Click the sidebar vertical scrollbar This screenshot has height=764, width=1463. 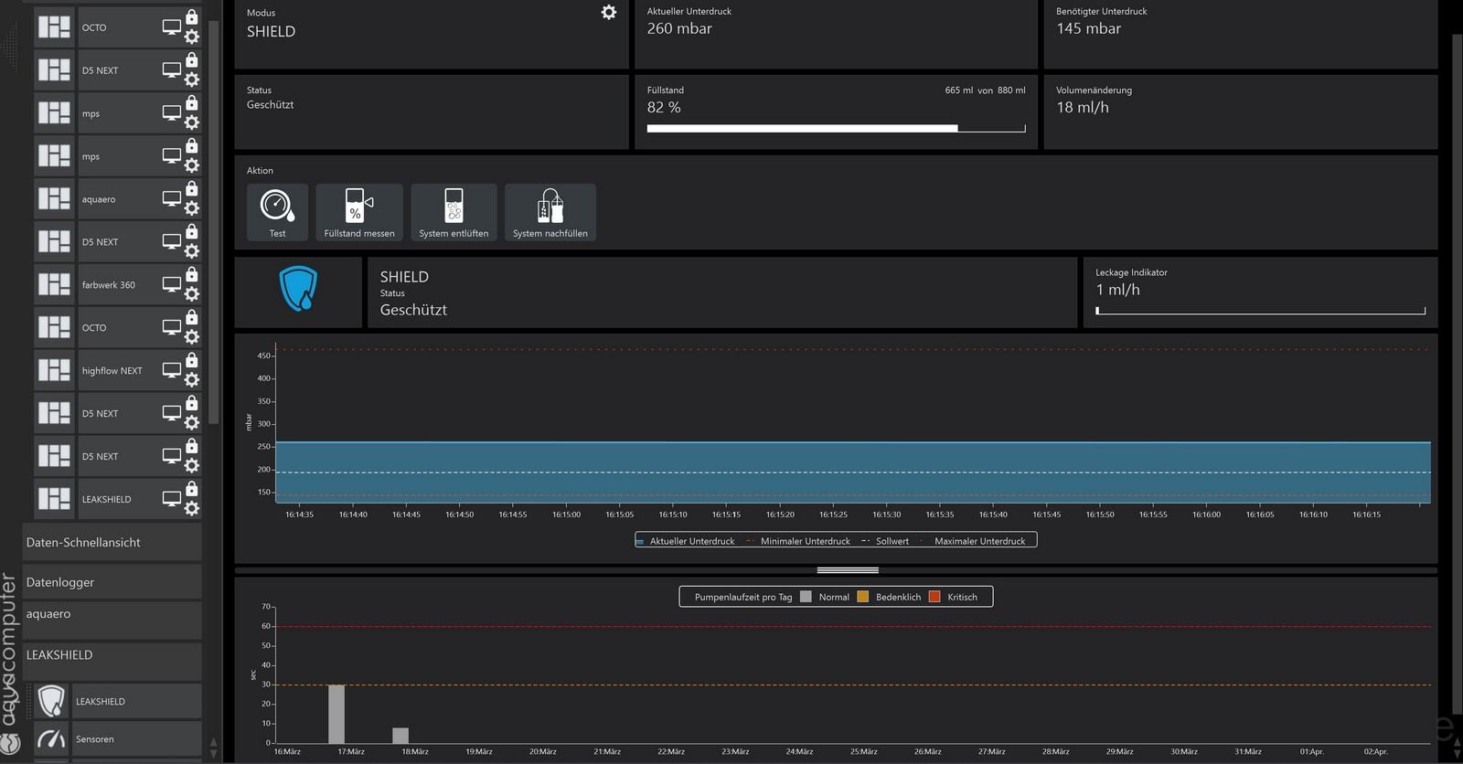point(214,222)
